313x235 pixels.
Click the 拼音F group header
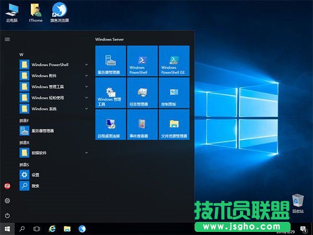coord(24,121)
